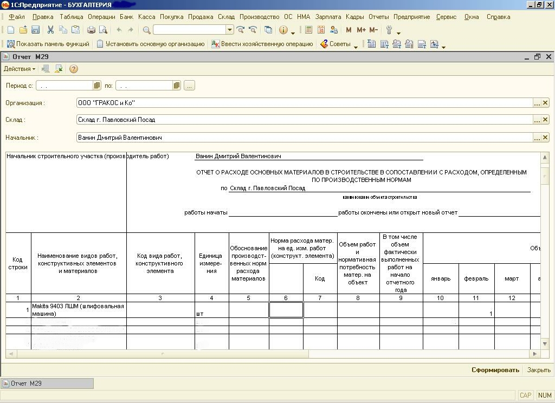Open the calendar picker for Период с
The image size is (555, 403).
pyautogui.click(x=96, y=85)
